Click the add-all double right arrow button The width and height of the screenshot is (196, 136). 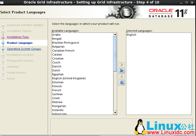coord(121,70)
